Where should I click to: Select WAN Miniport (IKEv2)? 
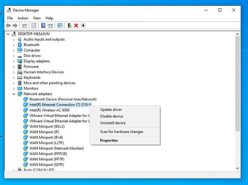(47, 127)
